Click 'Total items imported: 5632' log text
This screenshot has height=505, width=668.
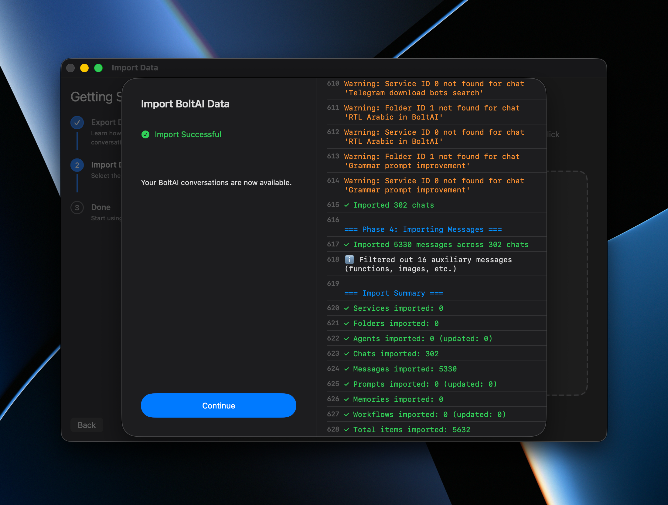point(412,430)
